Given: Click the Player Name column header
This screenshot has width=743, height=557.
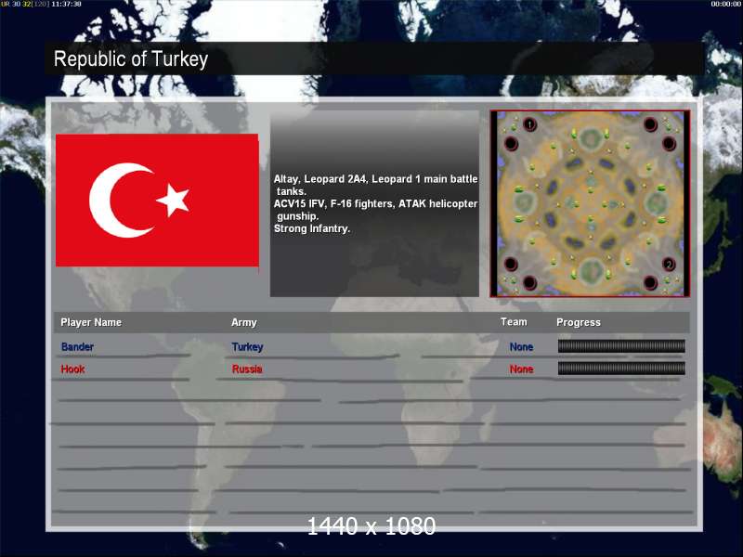Looking at the screenshot, I should tap(91, 322).
